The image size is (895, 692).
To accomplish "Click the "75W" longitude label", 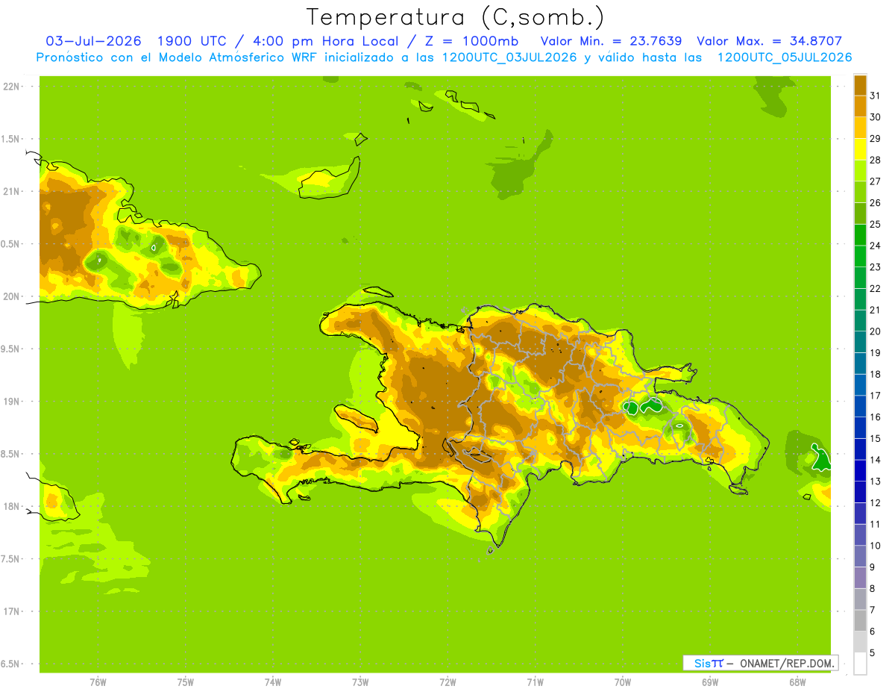I will pos(186,682).
